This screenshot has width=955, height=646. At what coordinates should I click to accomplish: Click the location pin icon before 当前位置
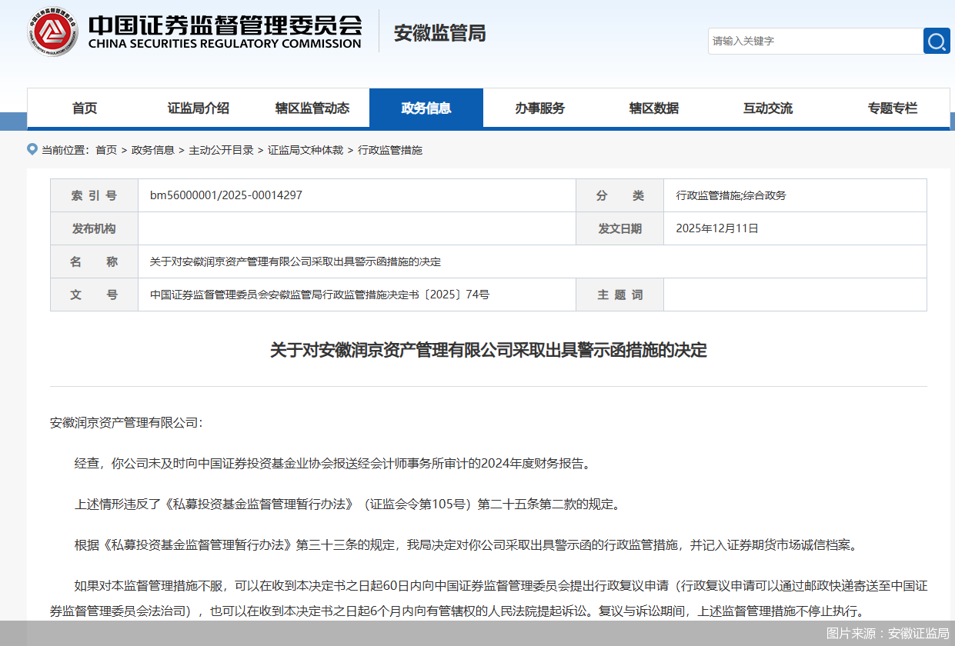click(x=32, y=150)
